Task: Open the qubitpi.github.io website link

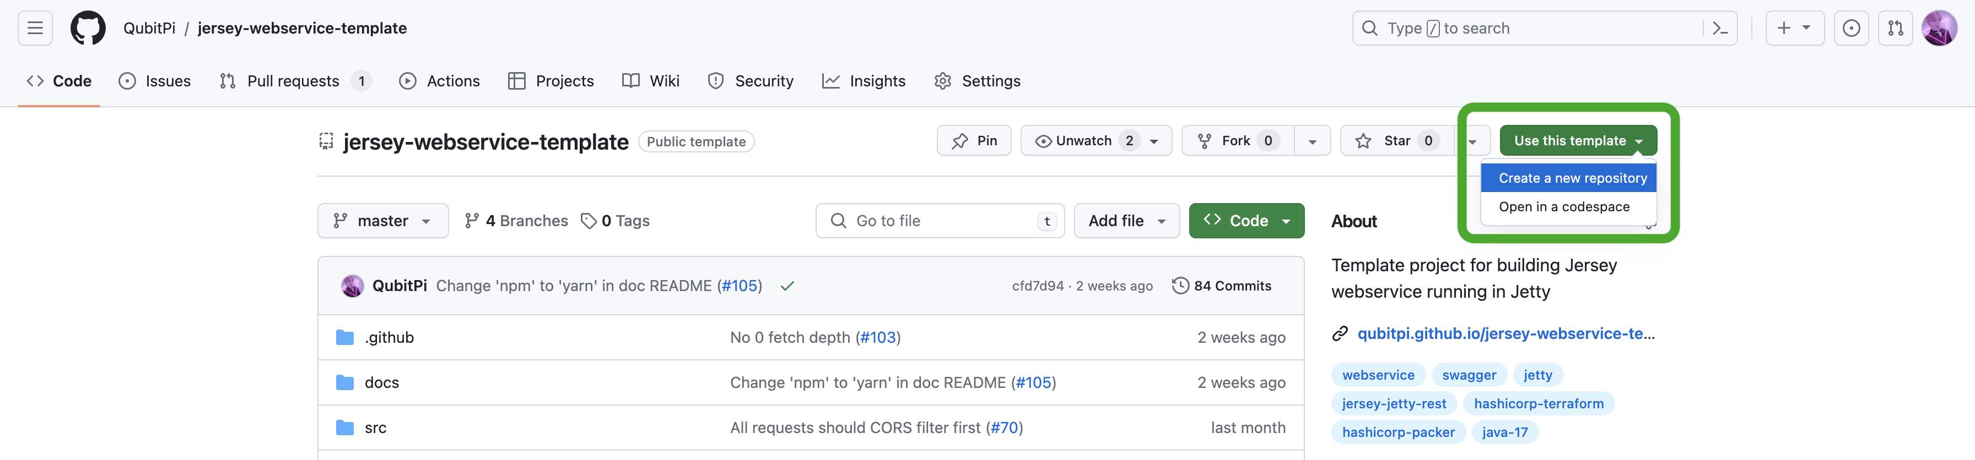Action: click(x=1506, y=333)
